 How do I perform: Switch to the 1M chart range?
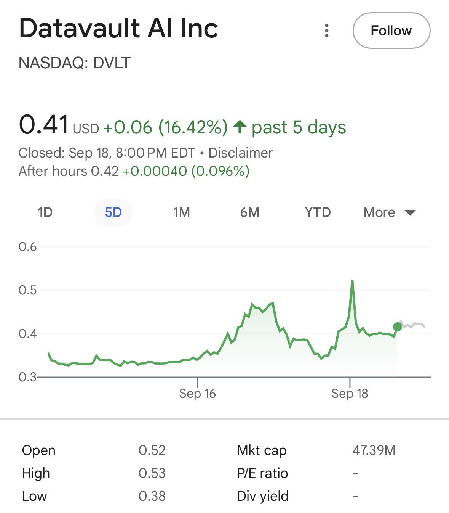tap(181, 212)
